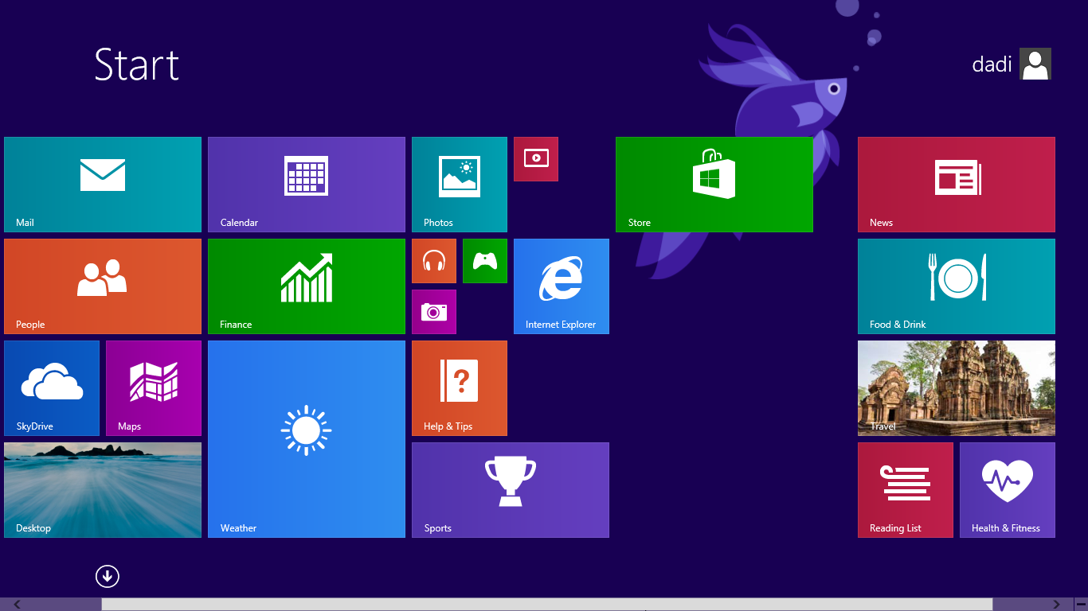Open the Music headphones tile
Image resolution: width=1088 pixels, height=611 pixels.
tap(434, 261)
